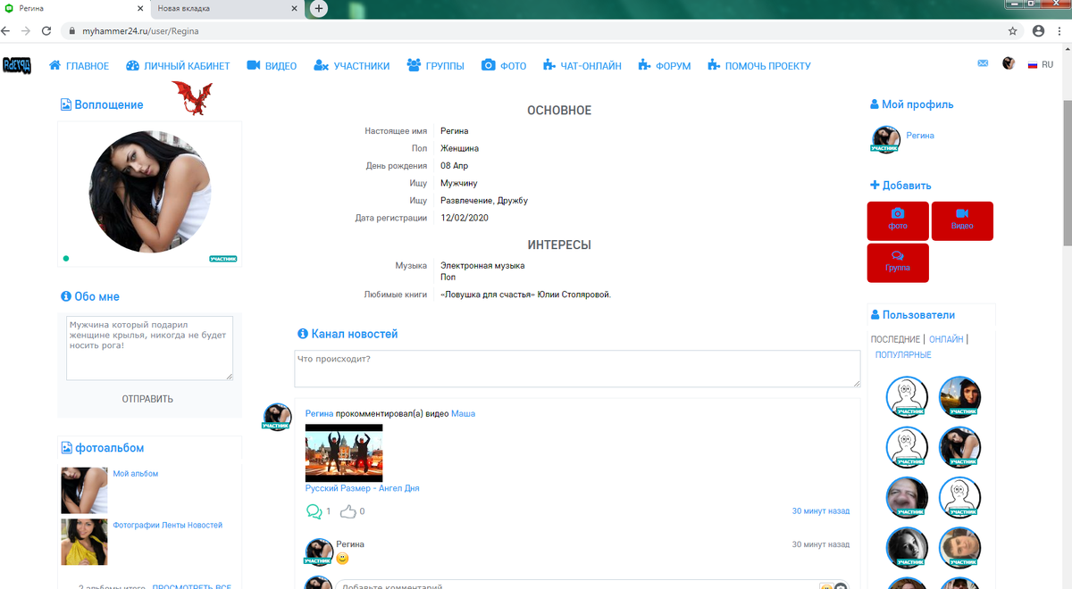The width and height of the screenshot is (1072, 589).
Task: Open the Мой альбом link
Action: [136, 474]
